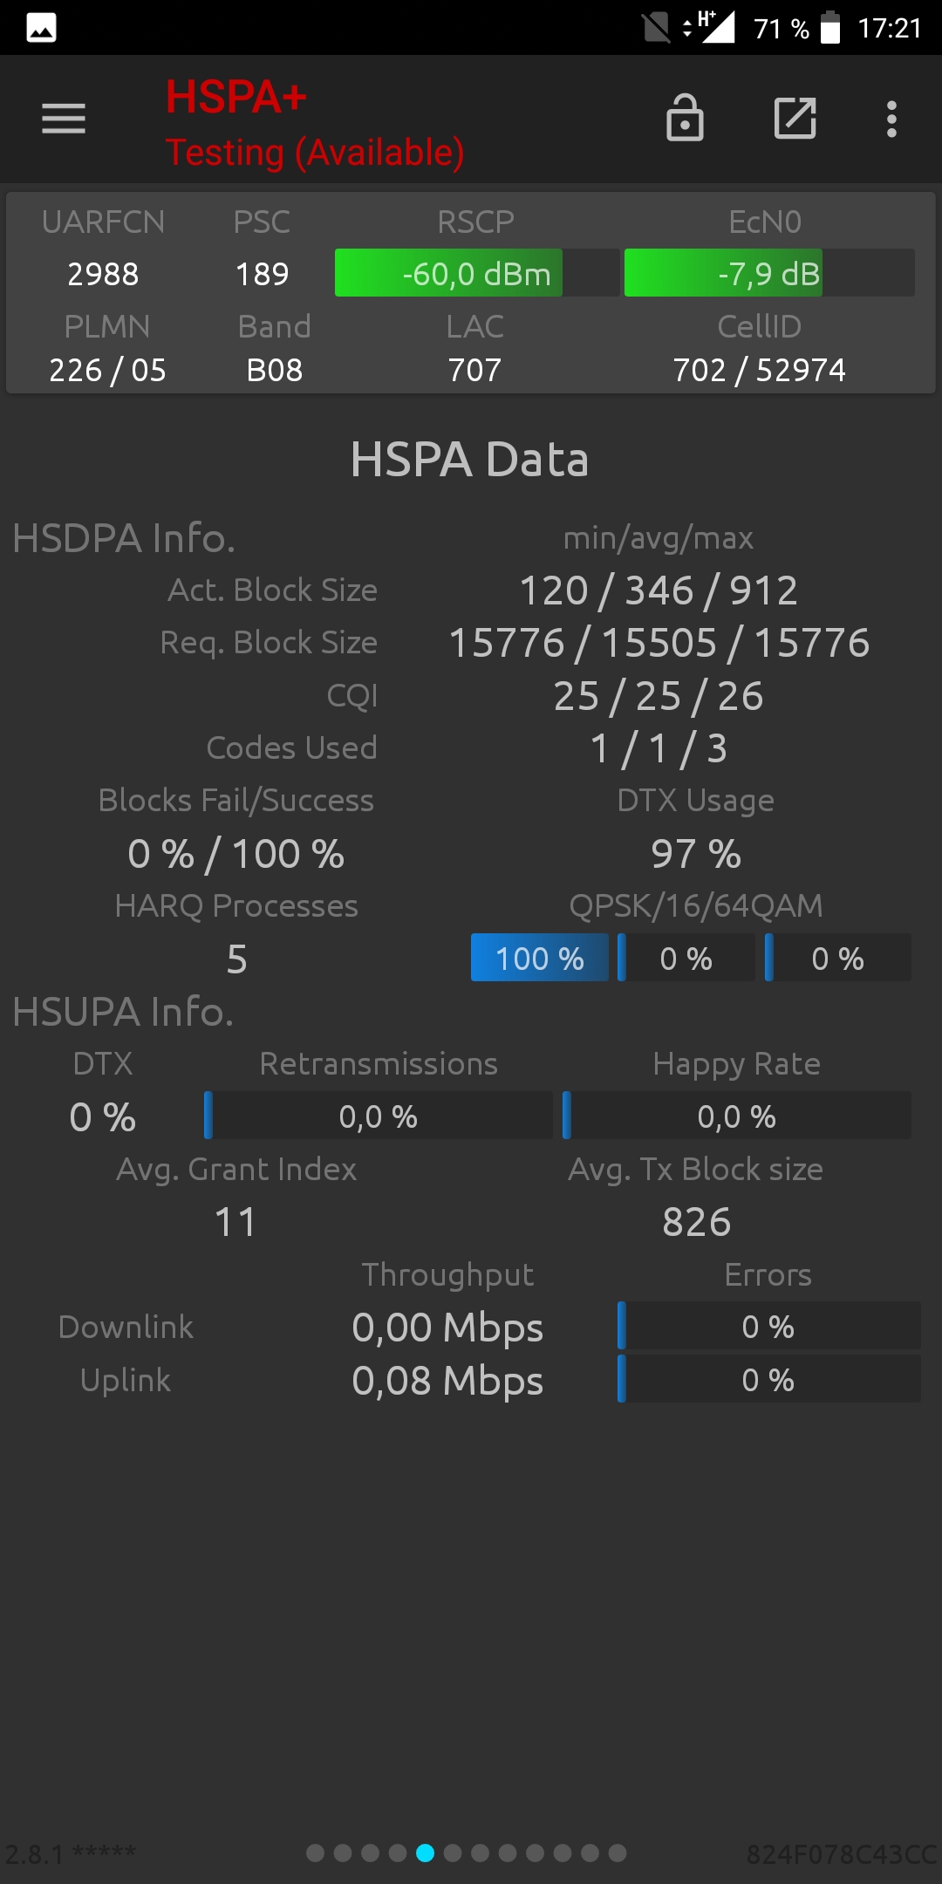The image size is (942, 1884).
Task: Tap the battery icon in status bar
Action: [x=830, y=27]
